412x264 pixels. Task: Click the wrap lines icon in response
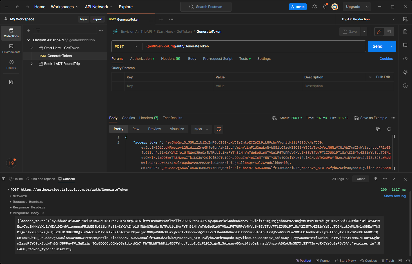pyautogui.click(x=219, y=129)
